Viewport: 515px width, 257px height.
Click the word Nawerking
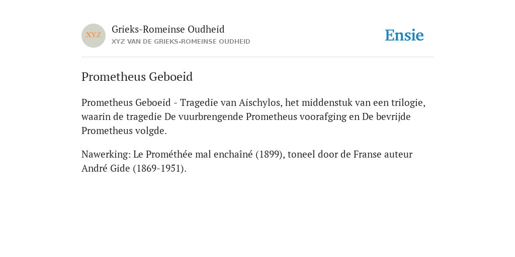coord(105,155)
